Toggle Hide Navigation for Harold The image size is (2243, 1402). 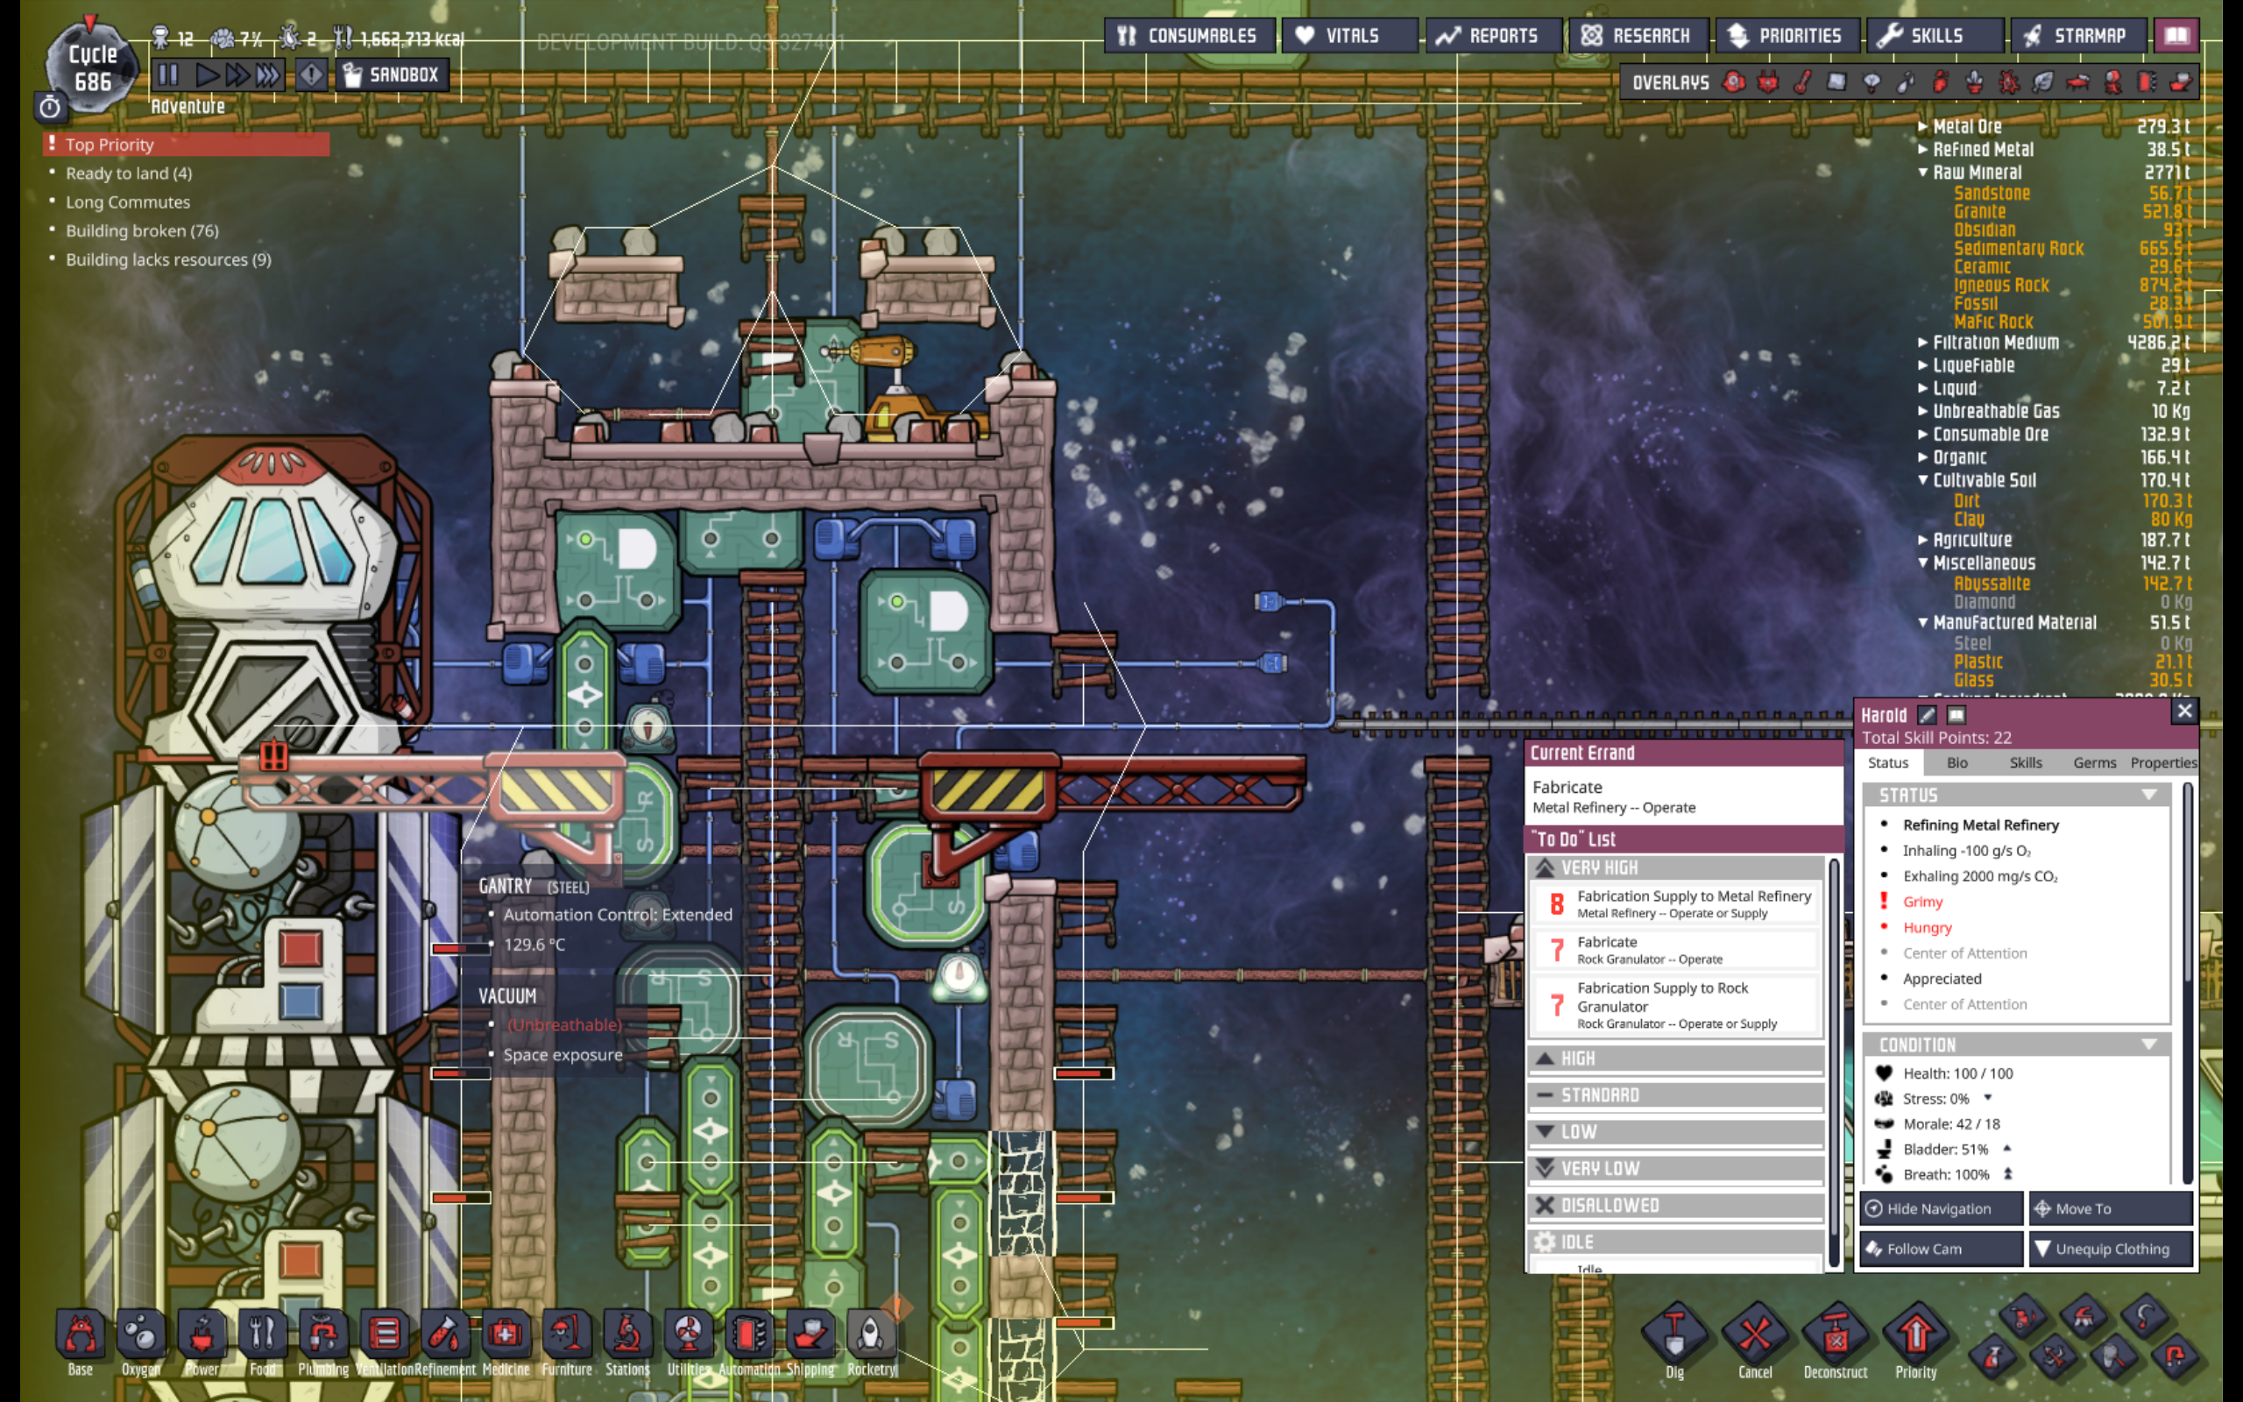(x=1940, y=1208)
